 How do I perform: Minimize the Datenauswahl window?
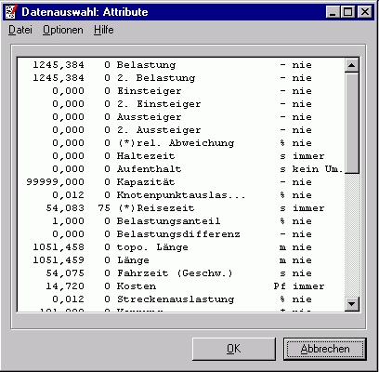333,12
